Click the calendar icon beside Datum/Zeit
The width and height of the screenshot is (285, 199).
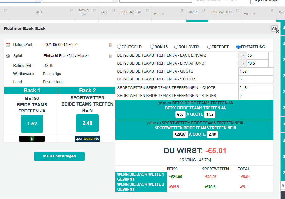tap(8, 45)
